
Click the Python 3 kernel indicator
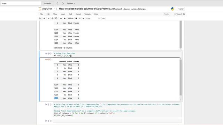180,14
